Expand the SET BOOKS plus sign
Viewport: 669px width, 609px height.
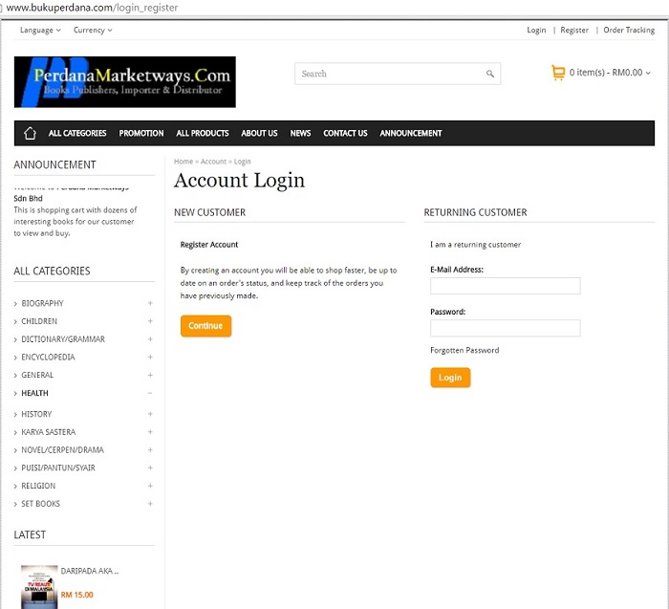pos(150,504)
